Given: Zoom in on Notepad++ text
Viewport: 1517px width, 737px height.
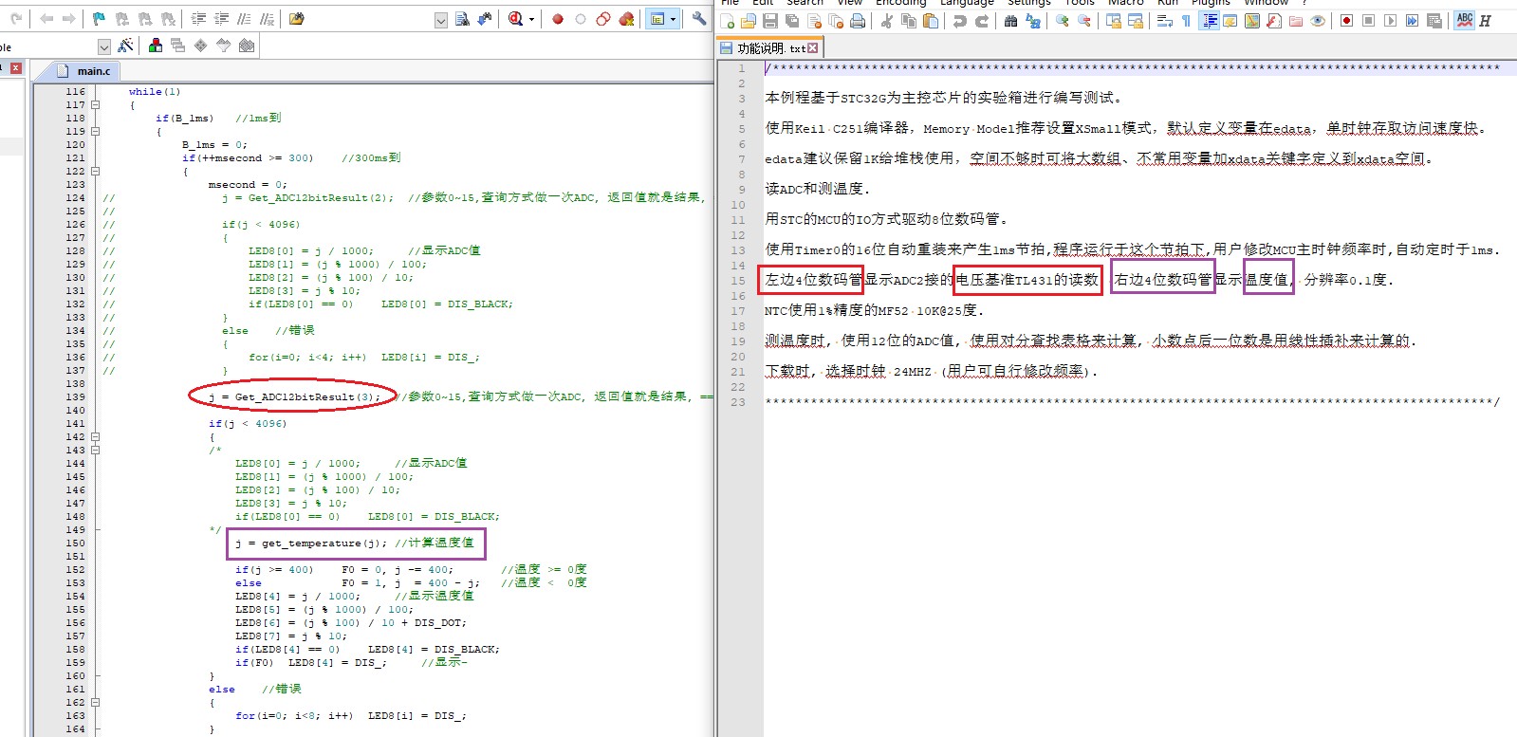Looking at the screenshot, I should (1063, 21).
